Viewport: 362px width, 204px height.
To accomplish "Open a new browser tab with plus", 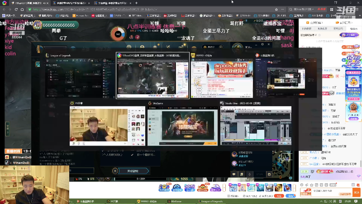I will coord(136,3).
